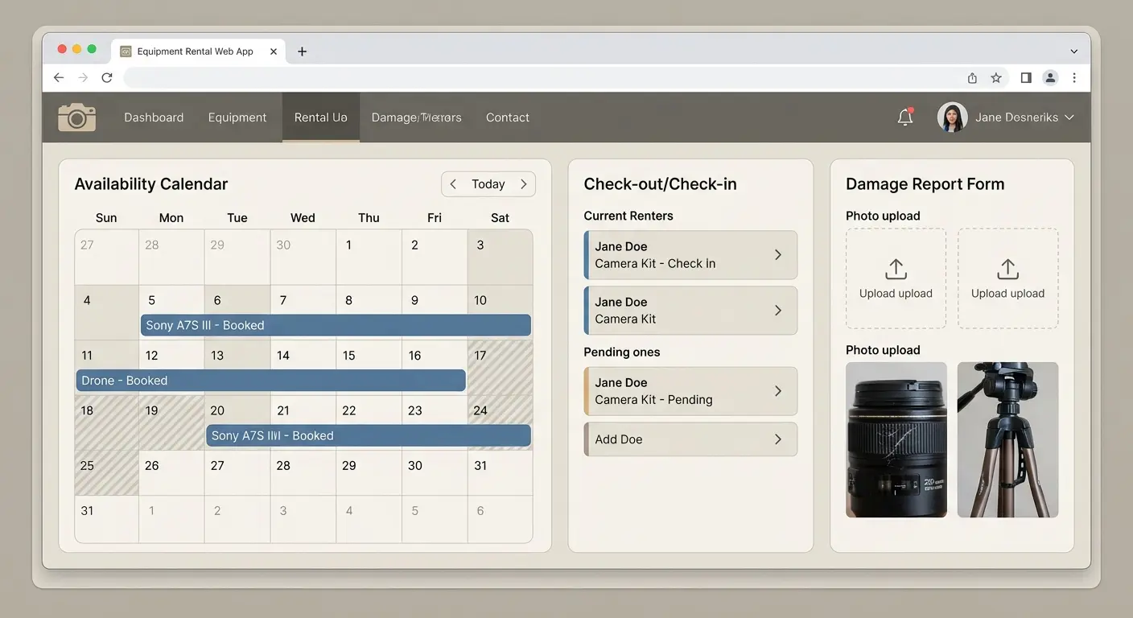Open the Add Doe row arrow

click(x=778, y=439)
